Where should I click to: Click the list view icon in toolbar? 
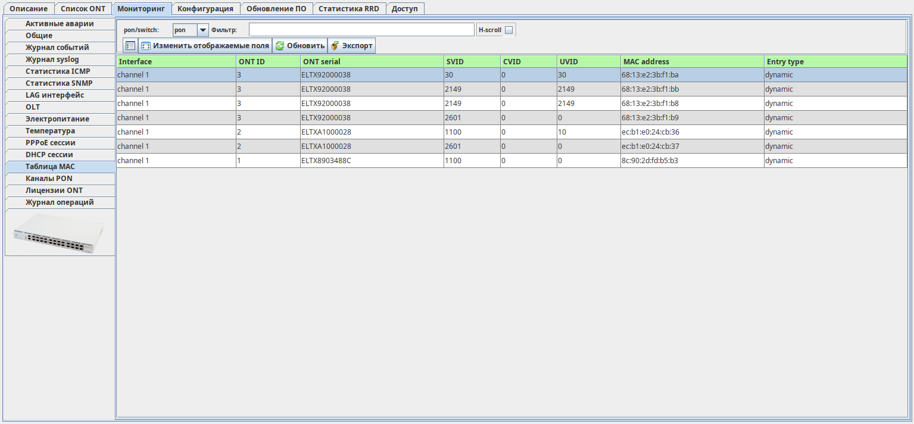[130, 46]
